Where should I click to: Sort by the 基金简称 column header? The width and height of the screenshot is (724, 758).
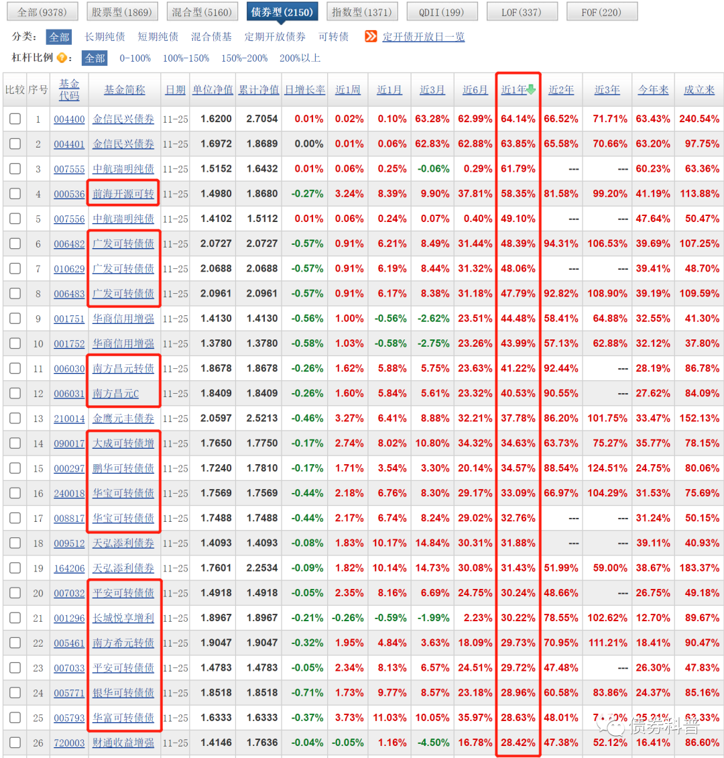point(125,89)
